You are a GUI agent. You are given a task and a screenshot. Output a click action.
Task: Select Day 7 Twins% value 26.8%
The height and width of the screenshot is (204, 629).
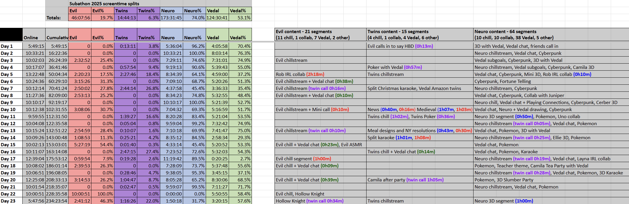tap(148, 88)
